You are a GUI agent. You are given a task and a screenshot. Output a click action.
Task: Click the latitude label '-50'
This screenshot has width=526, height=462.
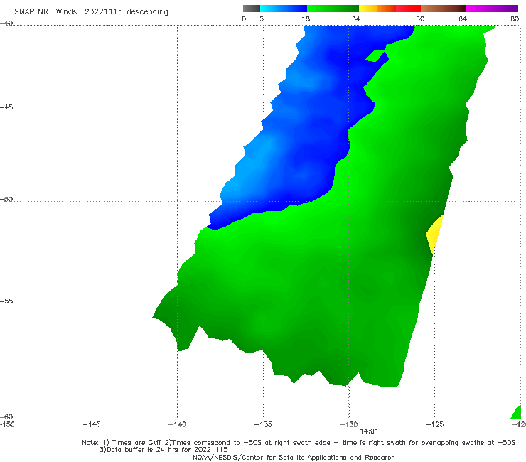(x=6, y=199)
